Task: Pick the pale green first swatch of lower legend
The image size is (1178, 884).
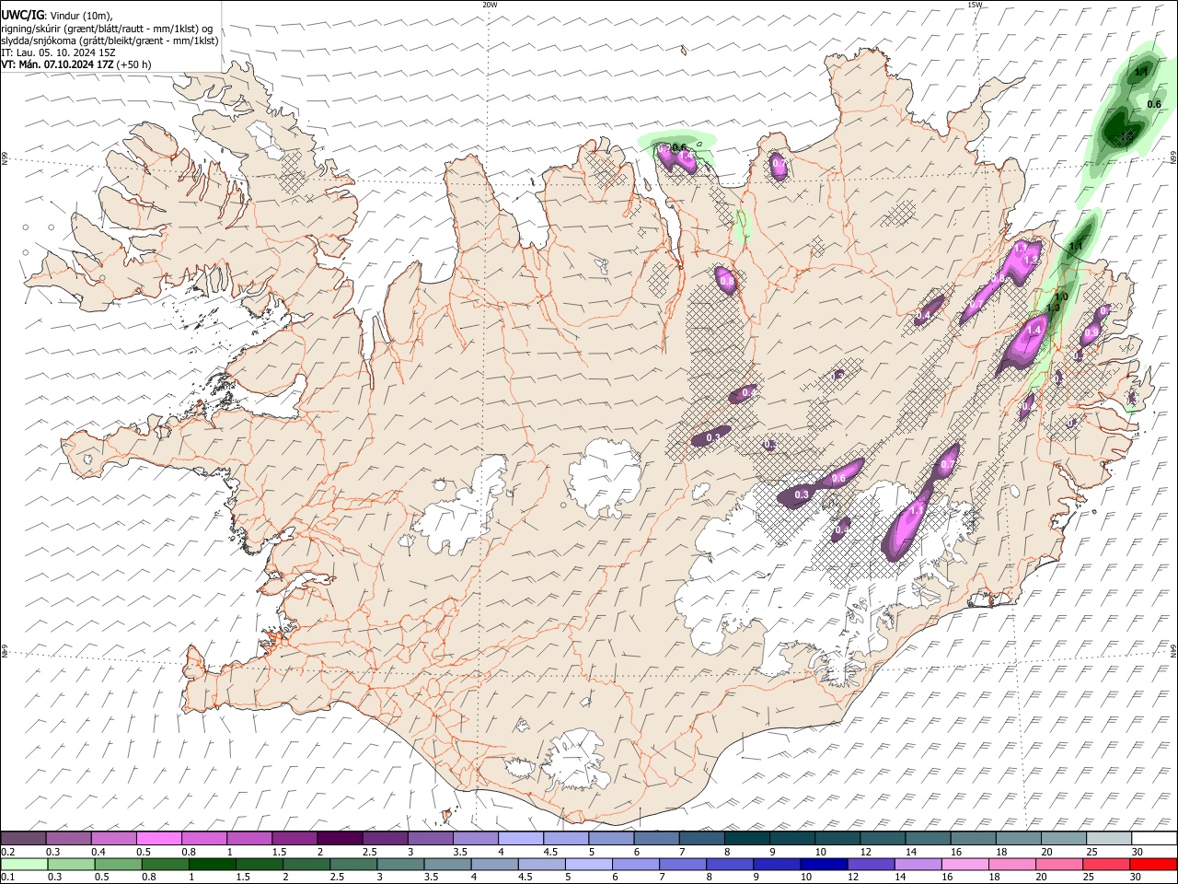Action: tap(24, 864)
